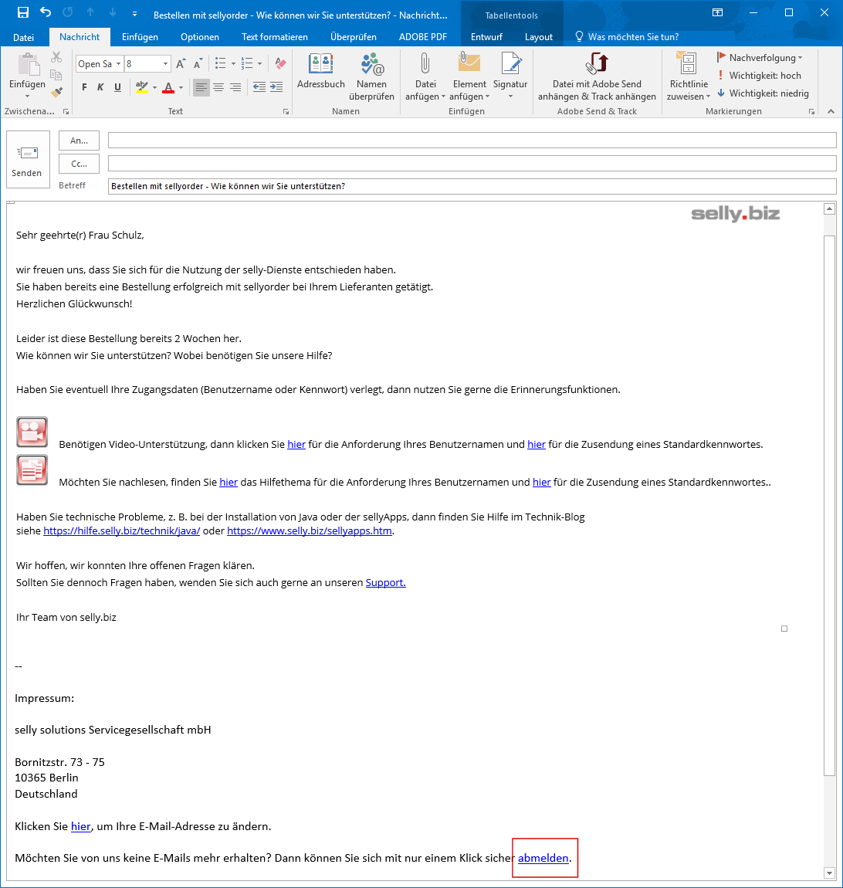
Task: Open the Entwurf table tools tab
Action: click(x=486, y=37)
